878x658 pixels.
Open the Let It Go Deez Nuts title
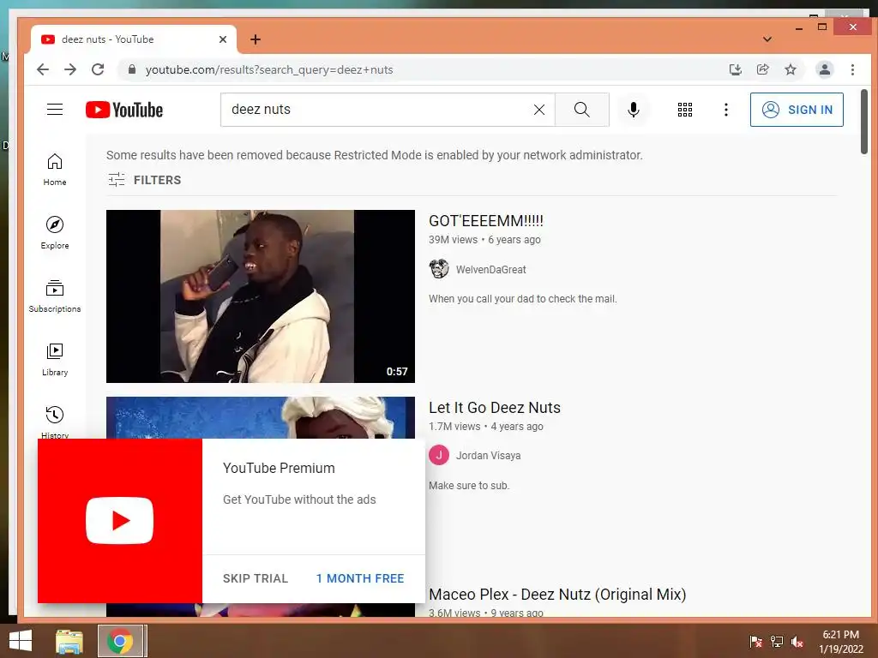coord(495,407)
